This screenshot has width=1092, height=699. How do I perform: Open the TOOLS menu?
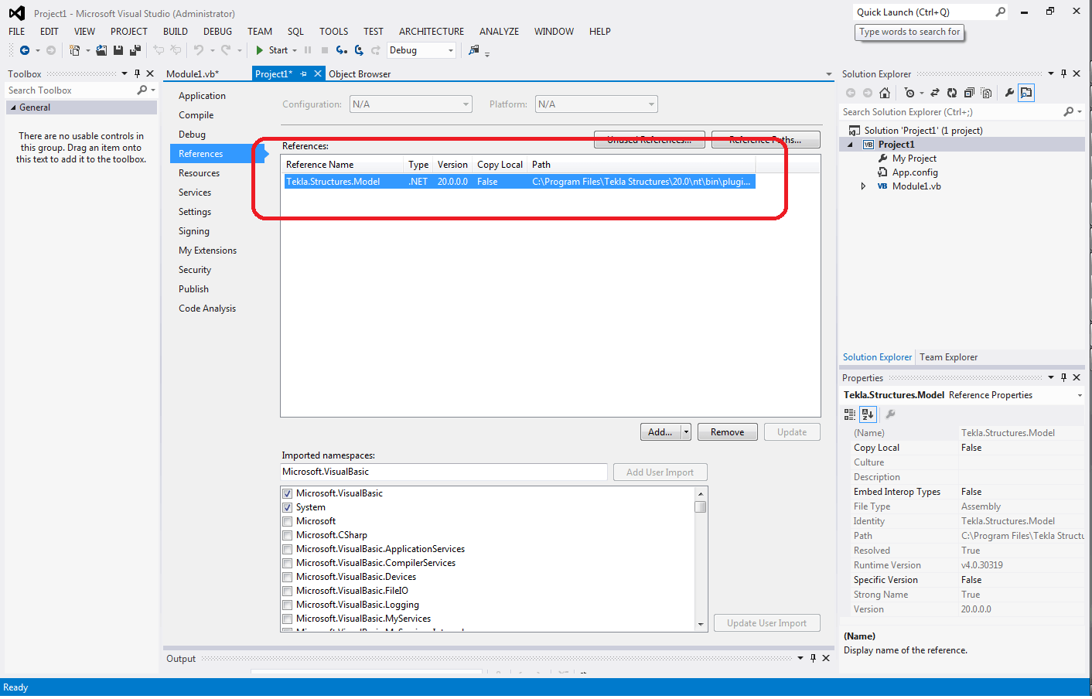(333, 32)
